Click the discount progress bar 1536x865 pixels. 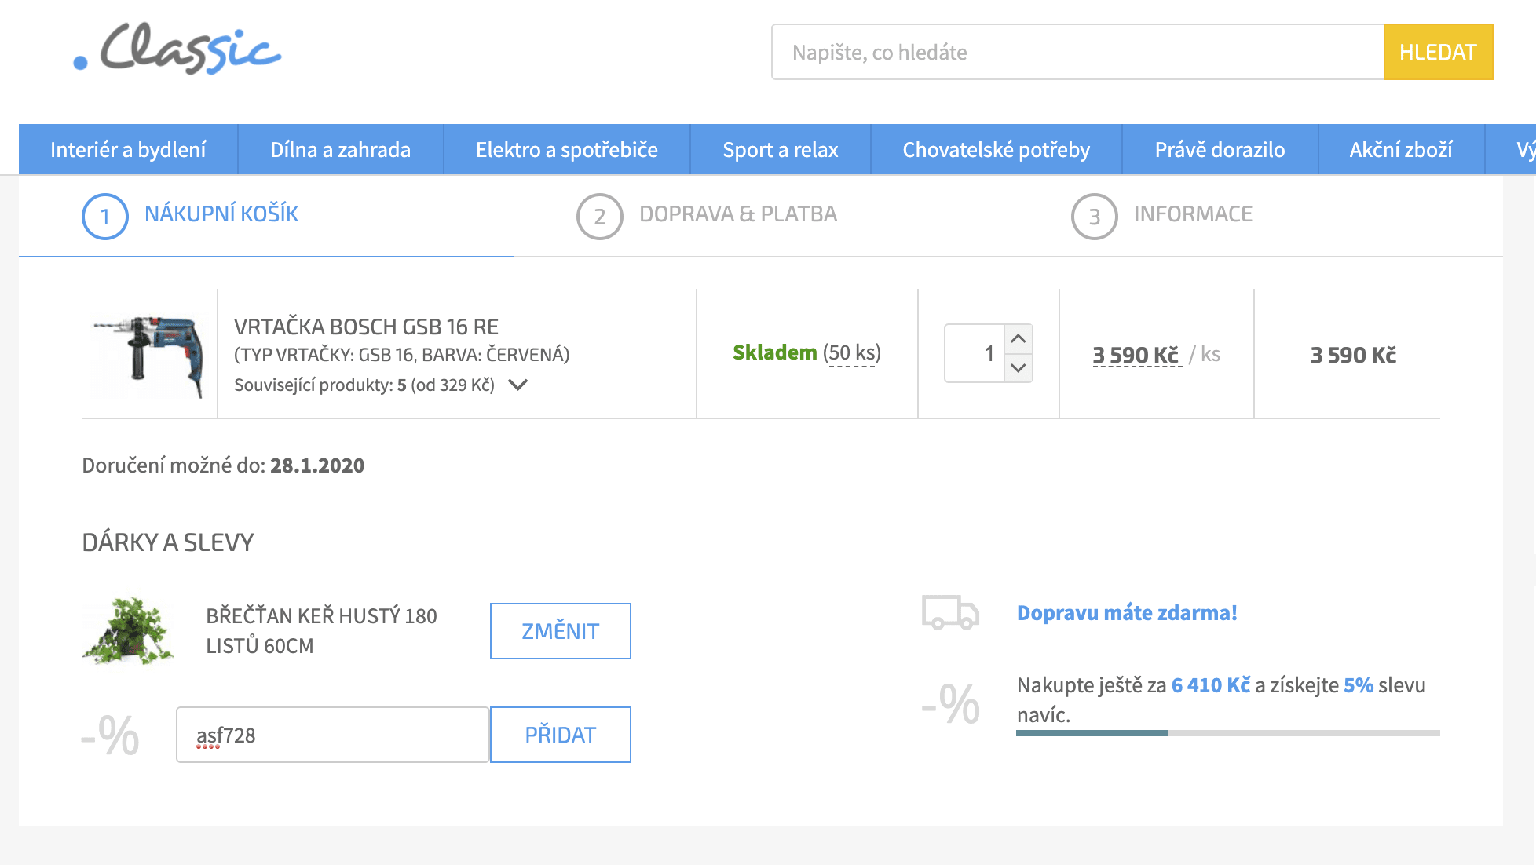pyautogui.click(x=1227, y=733)
